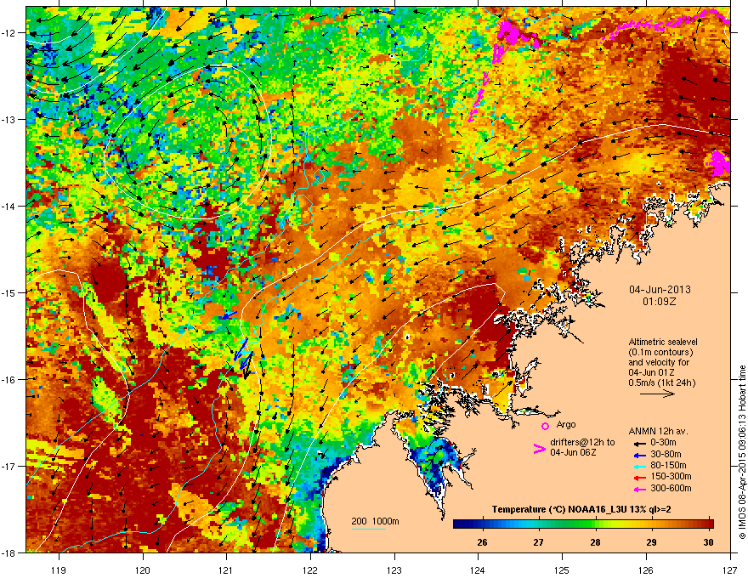Click the '04-Jun 06Z' drifters date text
The image size is (748, 578).
pos(573,452)
